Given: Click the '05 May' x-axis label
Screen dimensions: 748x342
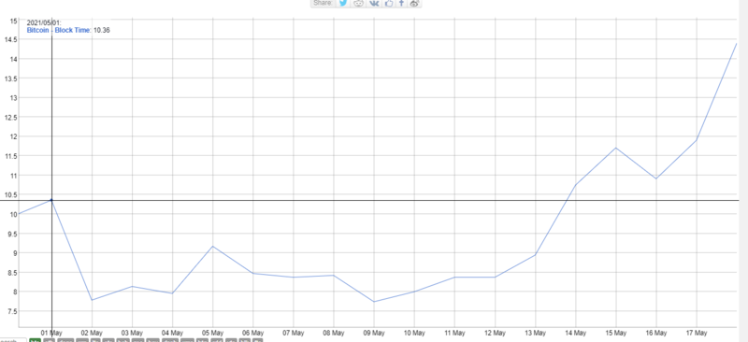Looking at the screenshot, I should [x=213, y=333].
